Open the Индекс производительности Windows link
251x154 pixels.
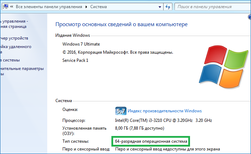click(165, 111)
